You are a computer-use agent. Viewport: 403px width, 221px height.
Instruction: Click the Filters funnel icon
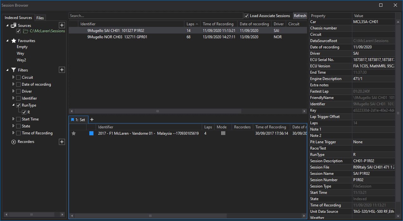pyautogui.click(x=13, y=70)
